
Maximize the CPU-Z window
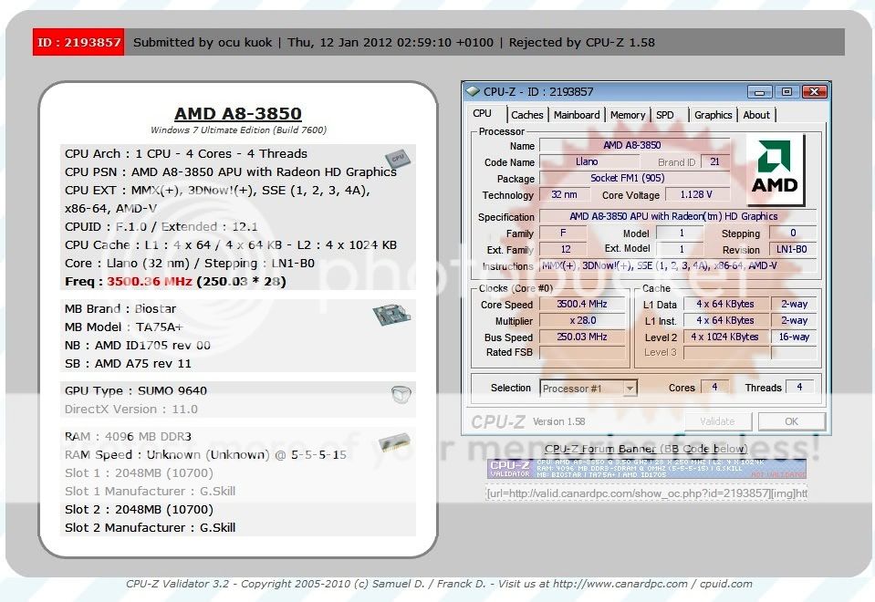[x=786, y=91]
